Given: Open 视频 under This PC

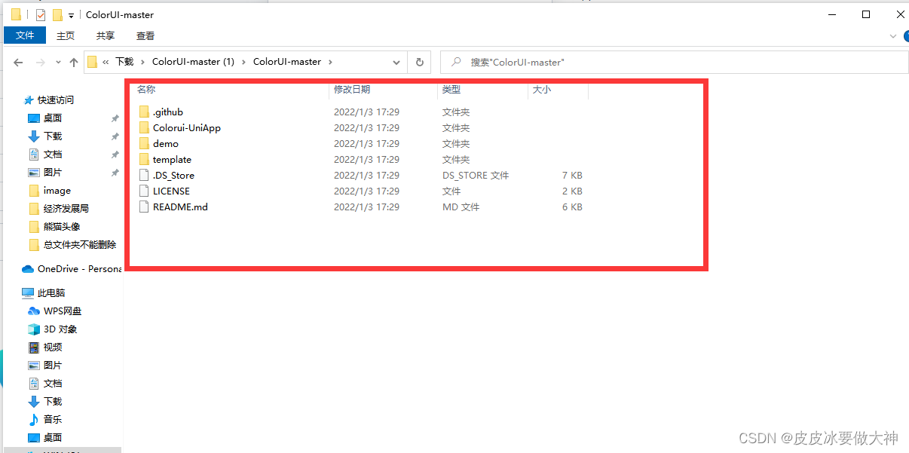Looking at the screenshot, I should (x=53, y=347).
